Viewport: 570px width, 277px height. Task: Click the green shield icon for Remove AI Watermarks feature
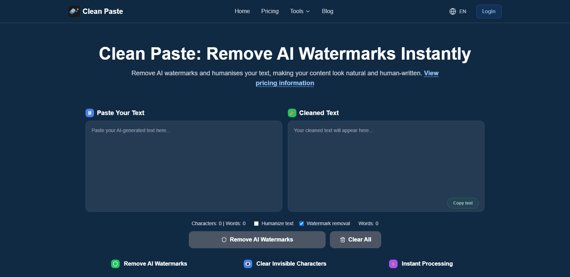click(x=115, y=264)
